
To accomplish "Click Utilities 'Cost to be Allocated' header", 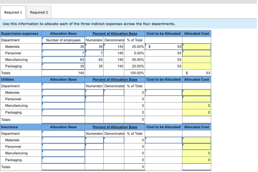I will tap(164, 80).
